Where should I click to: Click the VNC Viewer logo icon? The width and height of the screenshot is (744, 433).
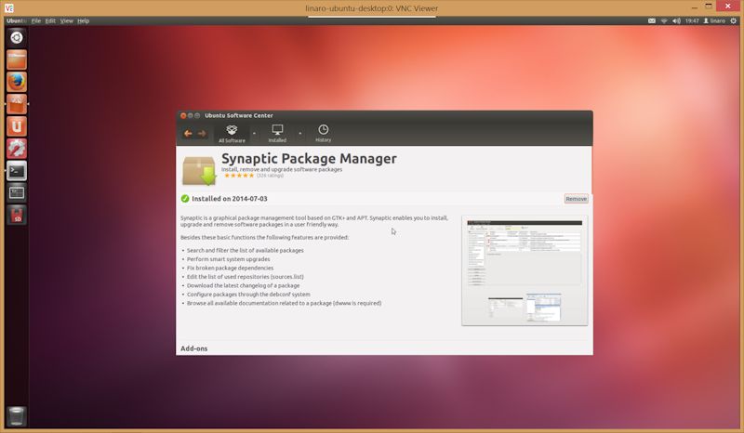click(9, 8)
